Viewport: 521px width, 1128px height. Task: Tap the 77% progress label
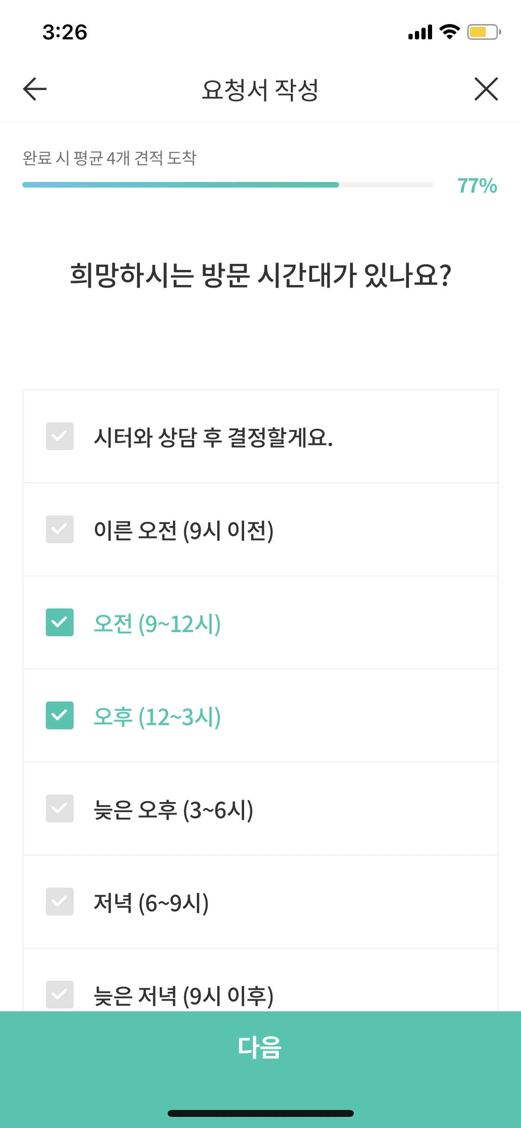pyautogui.click(x=477, y=186)
